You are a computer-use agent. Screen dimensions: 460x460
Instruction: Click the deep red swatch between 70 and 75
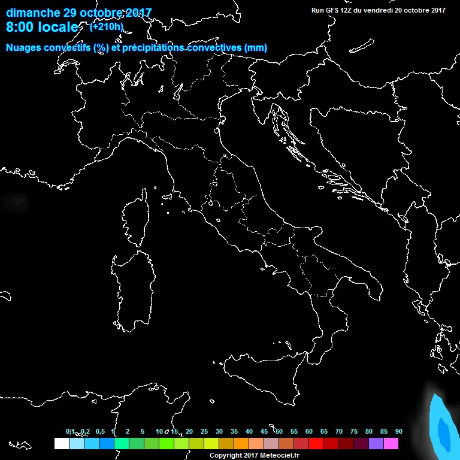point(346,443)
